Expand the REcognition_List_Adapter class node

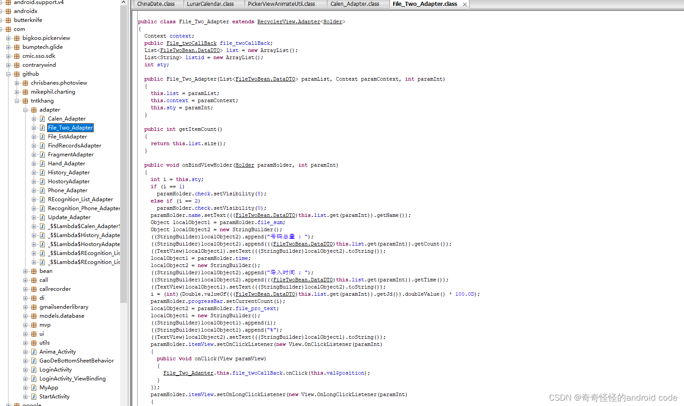click(34, 199)
